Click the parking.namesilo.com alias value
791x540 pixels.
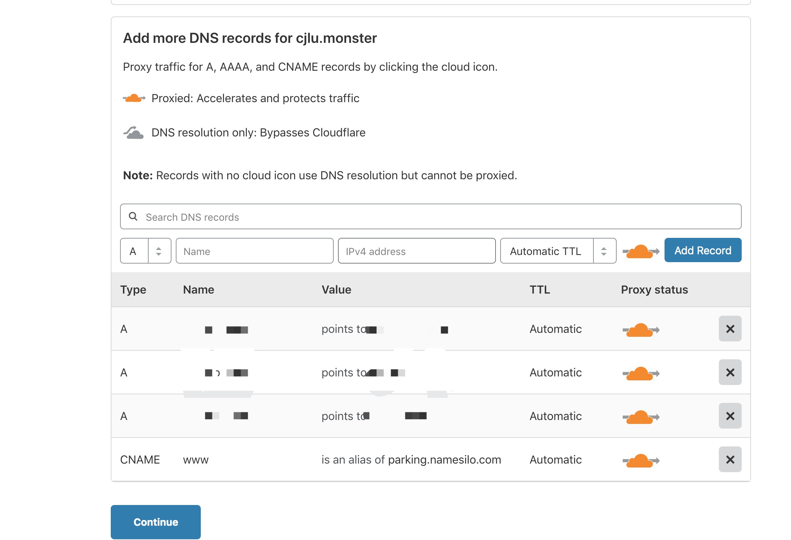444,460
